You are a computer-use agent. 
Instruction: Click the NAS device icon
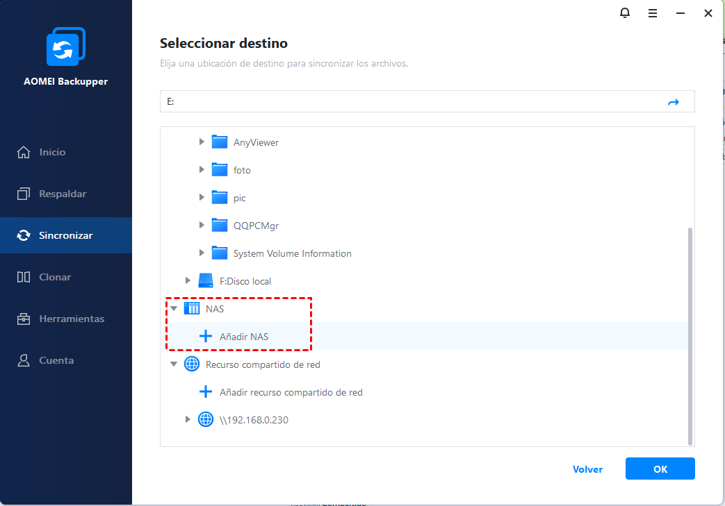point(192,308)
